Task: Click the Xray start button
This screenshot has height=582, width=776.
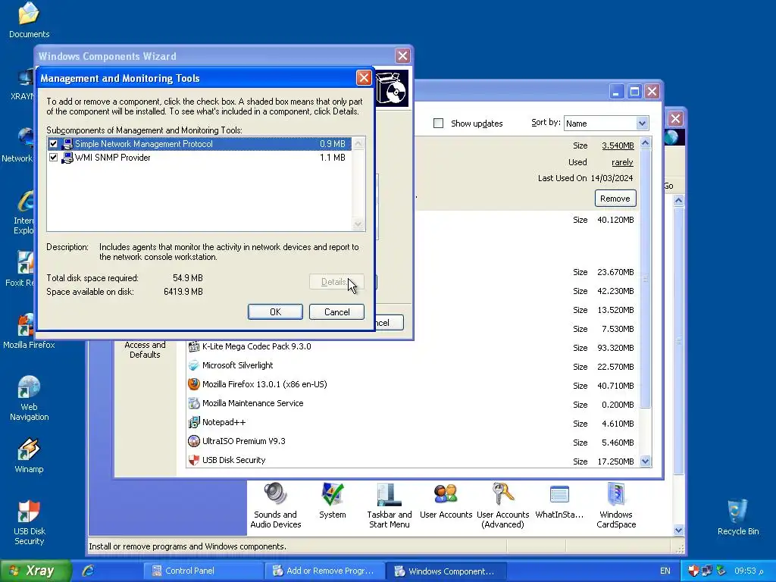Action: point(36,571)
